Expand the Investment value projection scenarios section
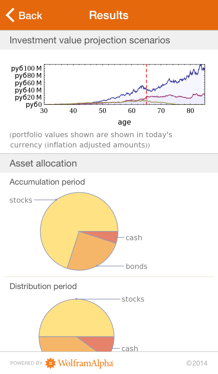 pyautogui.click(x=89, y=40)
